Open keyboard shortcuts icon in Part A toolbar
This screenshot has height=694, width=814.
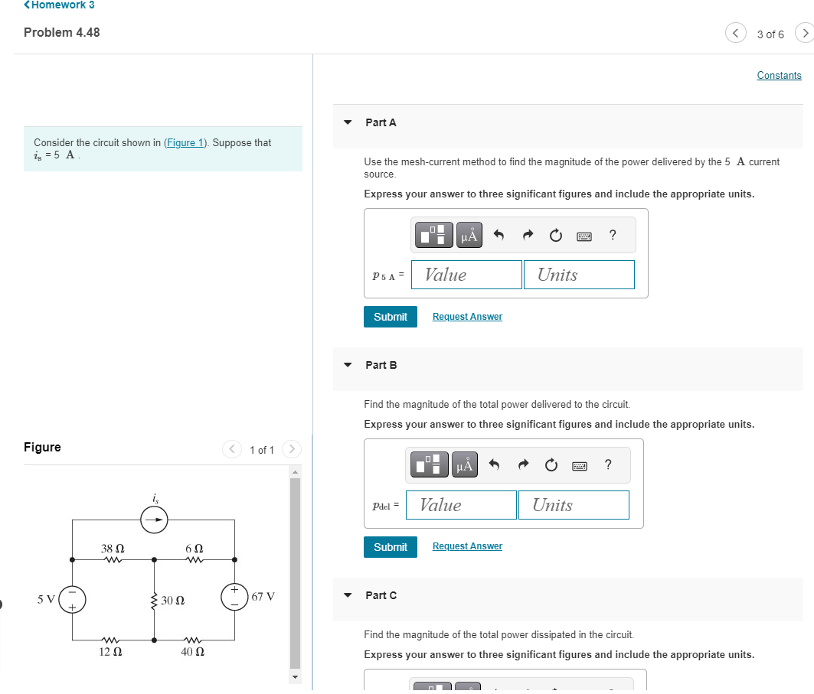[x=584, y=236]
